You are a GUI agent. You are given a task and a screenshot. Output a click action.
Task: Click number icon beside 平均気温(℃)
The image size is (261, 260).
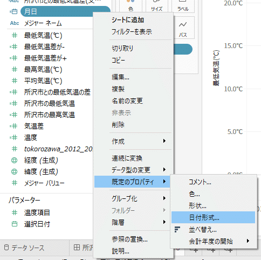(15, 81)
